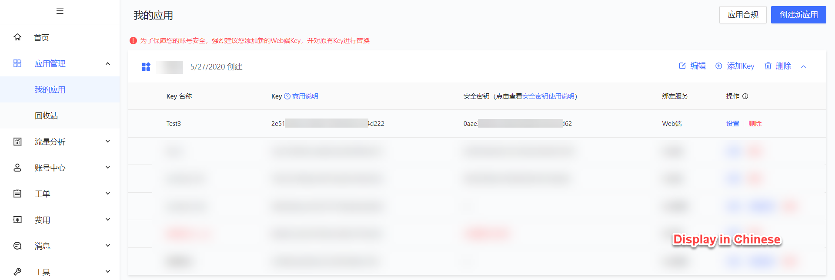Click the Key value starting 2e51

(x=328, y=124)
